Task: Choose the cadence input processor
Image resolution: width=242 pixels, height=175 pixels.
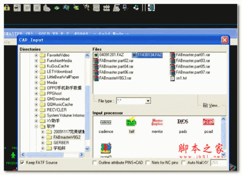Action: tap(106, 126)
